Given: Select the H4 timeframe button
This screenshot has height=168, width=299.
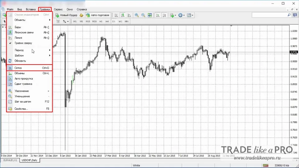Looking at the screenshot, I should point(107,21).
